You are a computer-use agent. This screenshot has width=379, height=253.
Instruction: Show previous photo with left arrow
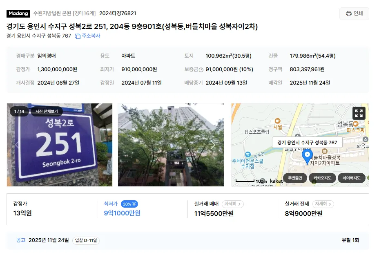click(x=17, y=145)
